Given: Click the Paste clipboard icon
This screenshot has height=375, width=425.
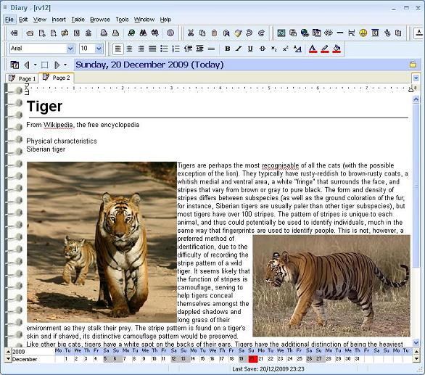Looking at the screenshot, I should pyautogui.click(x=214, y=33).
